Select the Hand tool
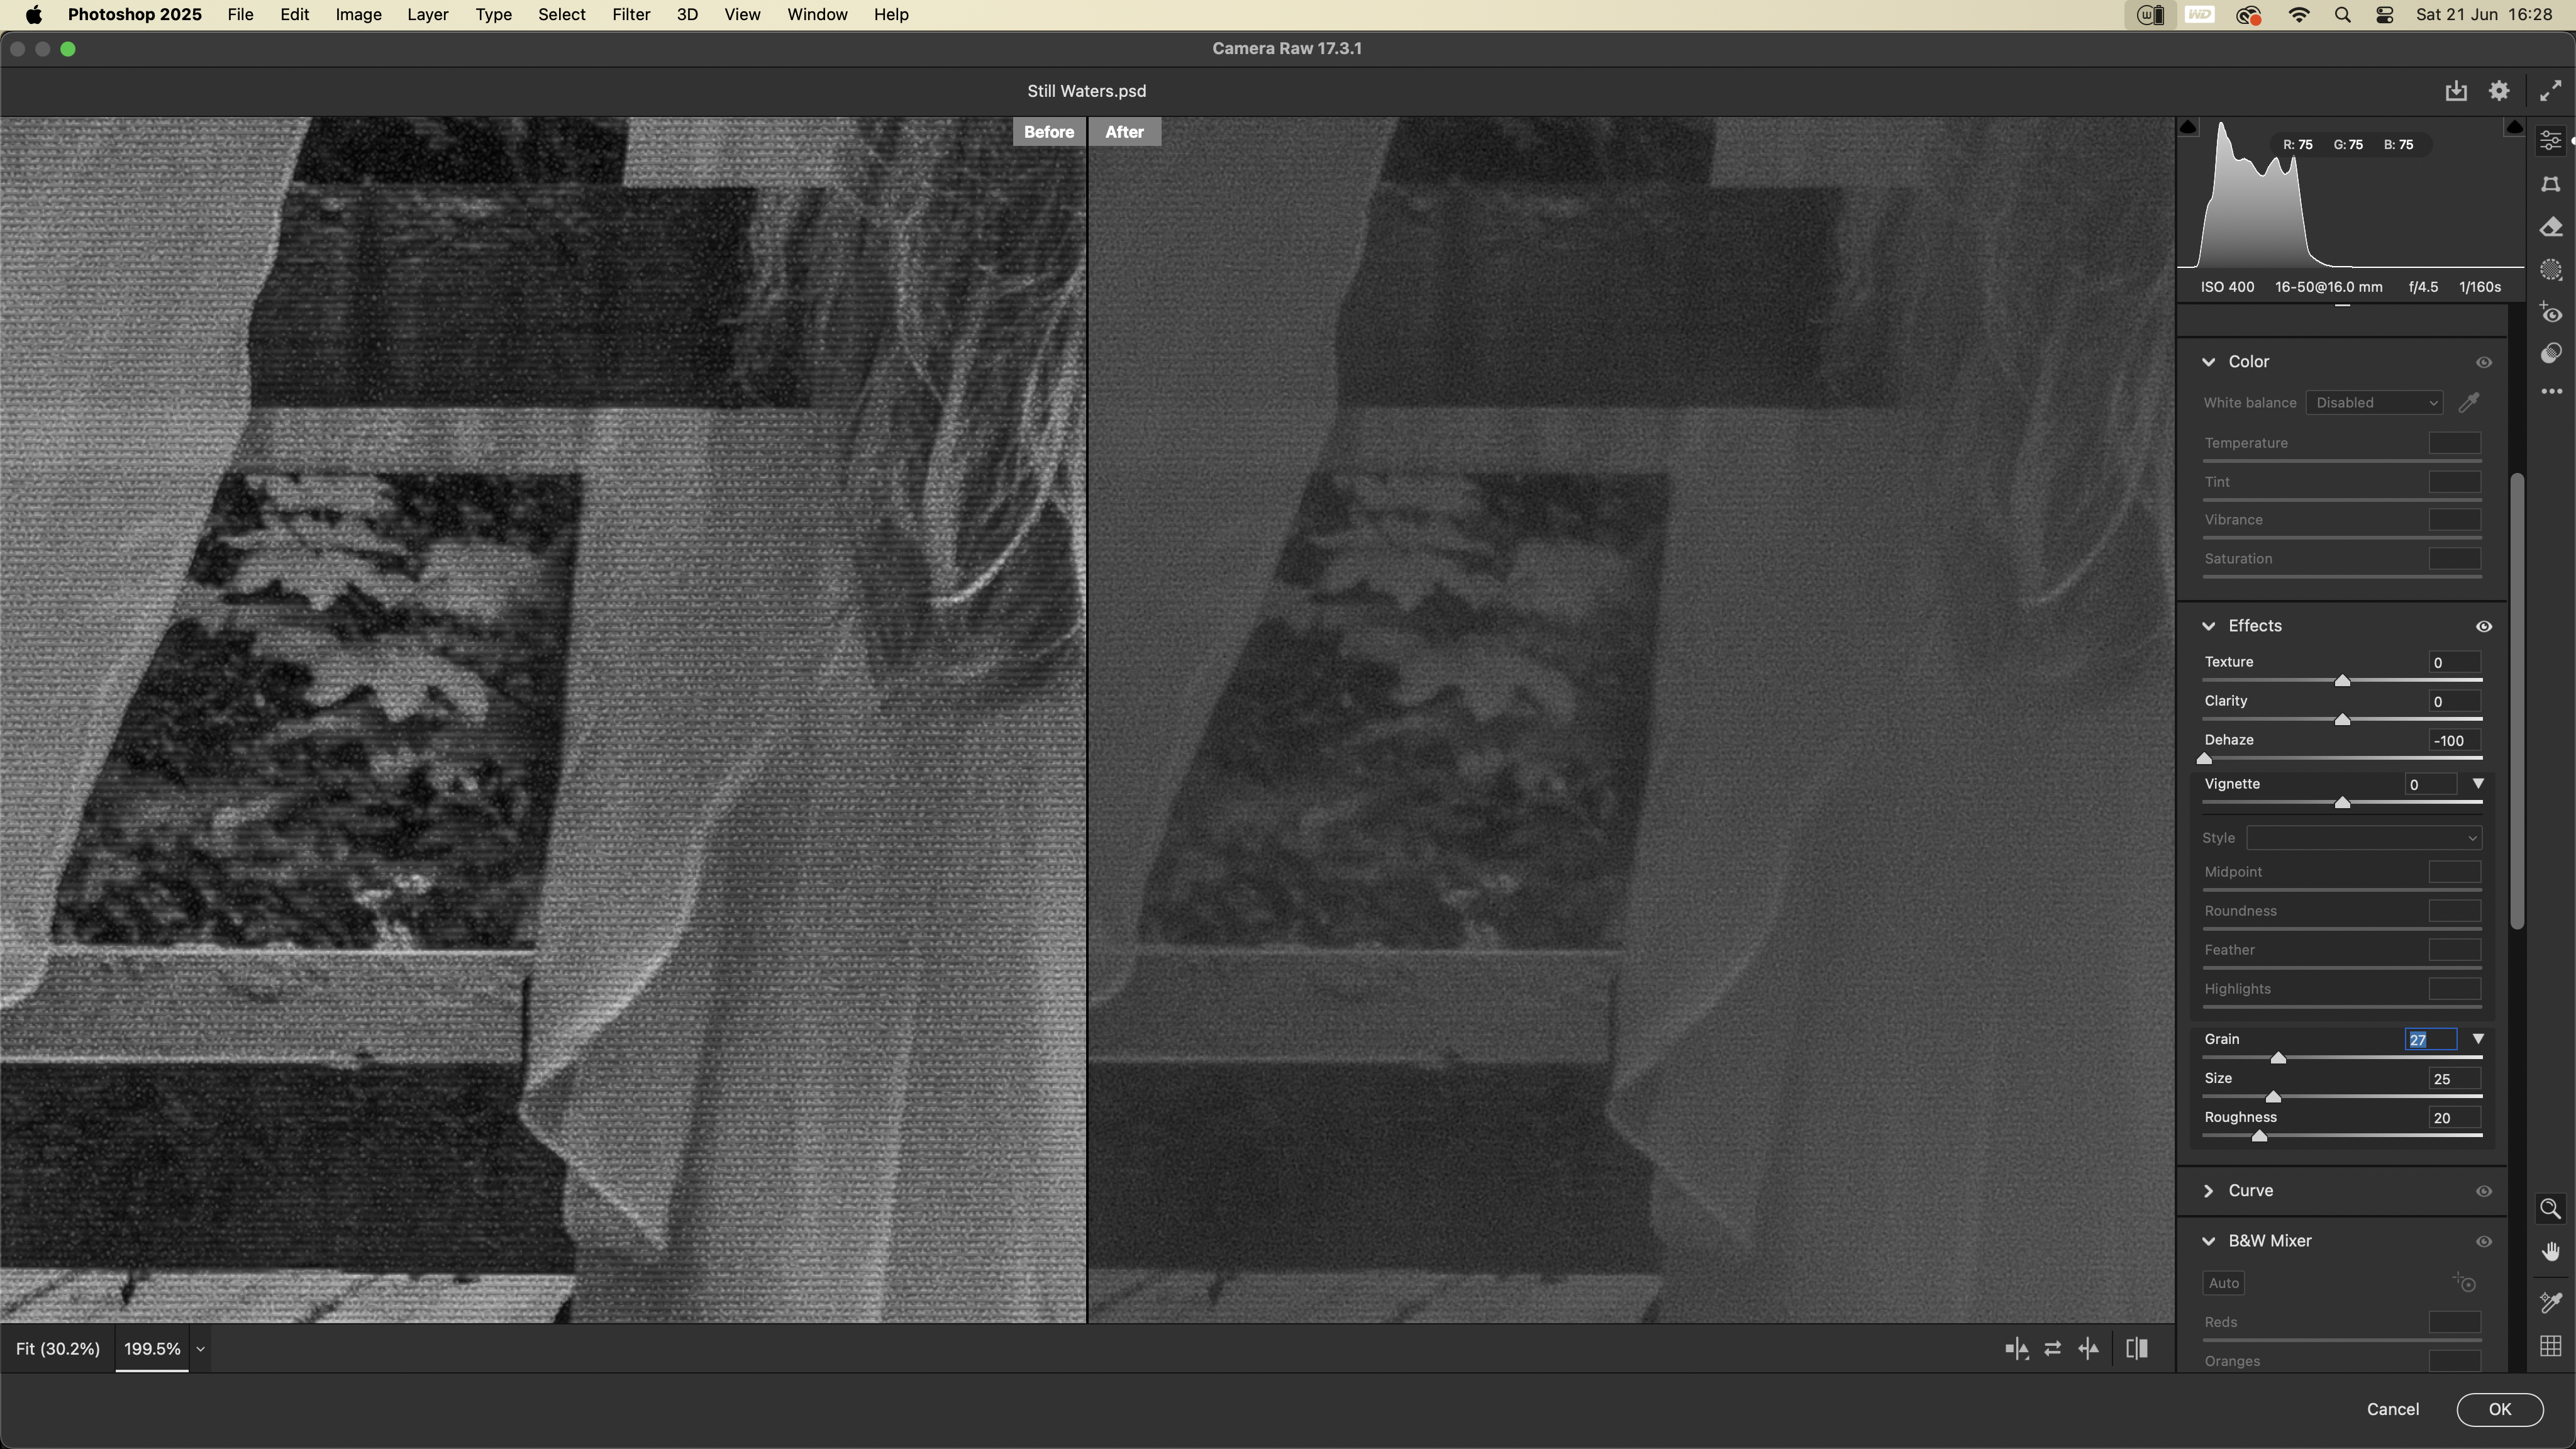 tap(2551, 1252)
